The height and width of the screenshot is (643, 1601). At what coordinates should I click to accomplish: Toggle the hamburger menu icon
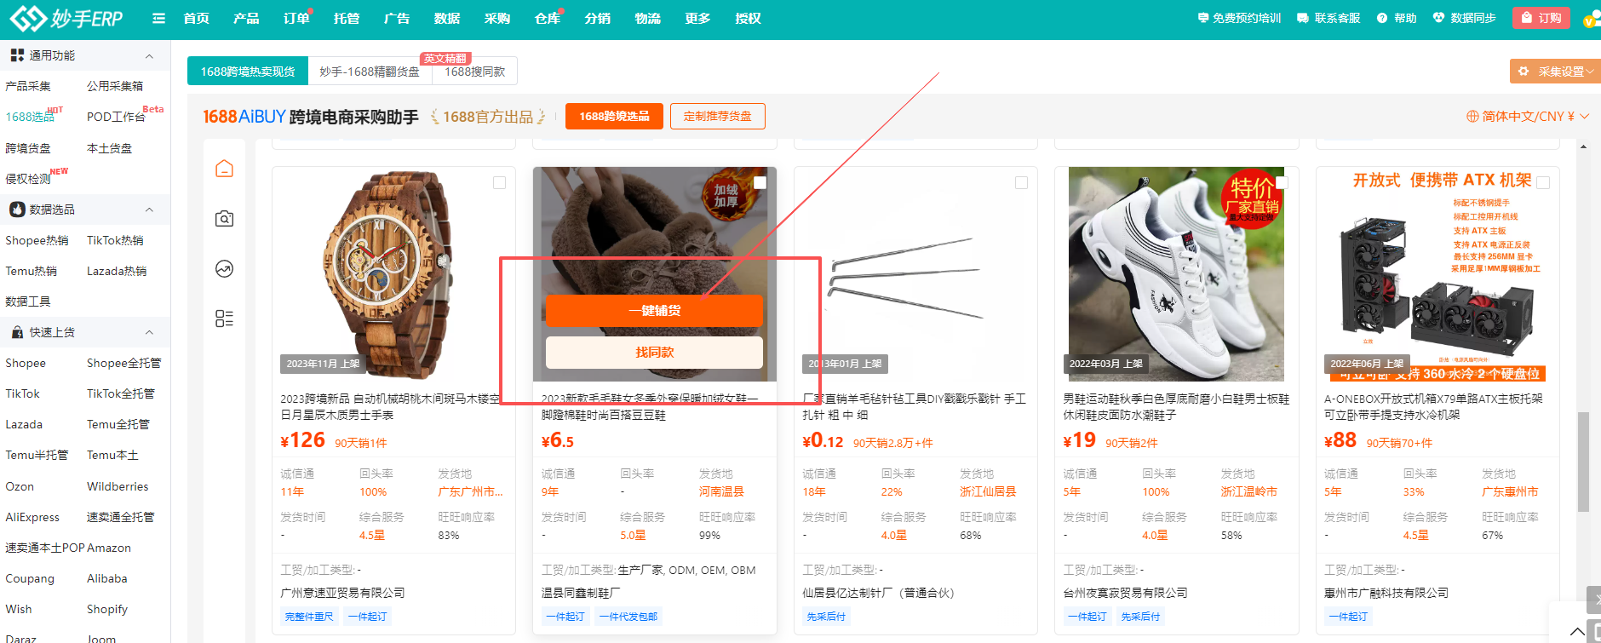click(x=158, y=18)
